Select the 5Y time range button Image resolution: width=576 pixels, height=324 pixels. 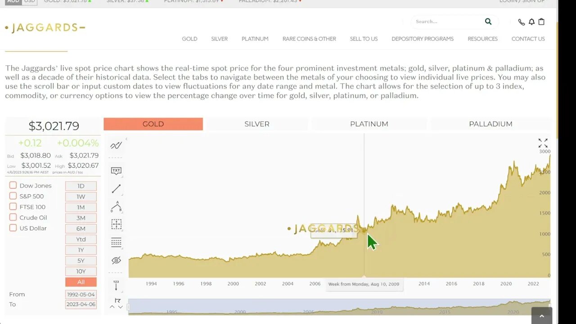tap(81, 261)
